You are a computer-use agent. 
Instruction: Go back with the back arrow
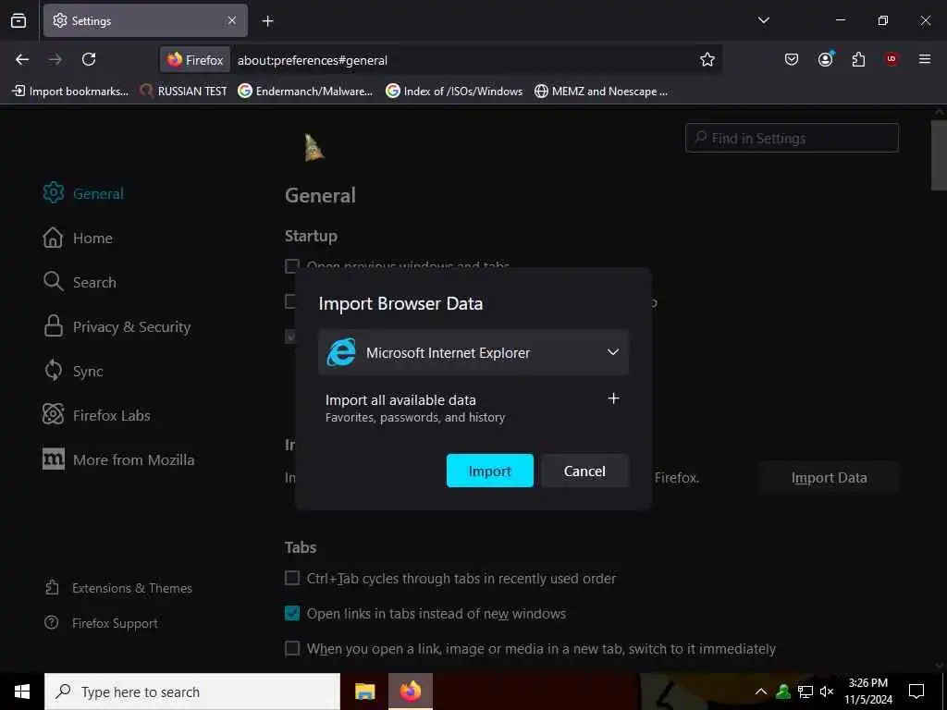(22, 59)
